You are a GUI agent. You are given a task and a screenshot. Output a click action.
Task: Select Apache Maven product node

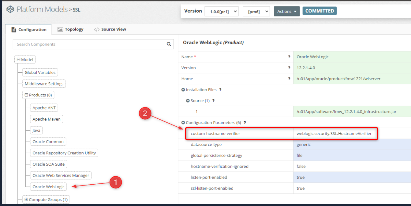(x=47, y=119)
